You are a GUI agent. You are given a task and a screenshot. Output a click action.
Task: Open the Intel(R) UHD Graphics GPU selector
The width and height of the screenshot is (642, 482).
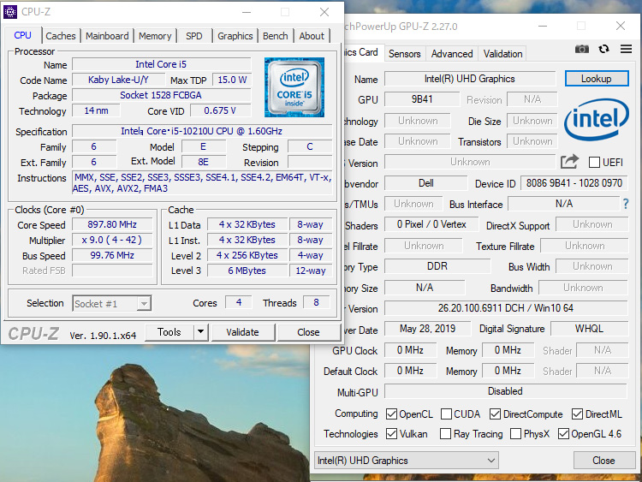406,461
